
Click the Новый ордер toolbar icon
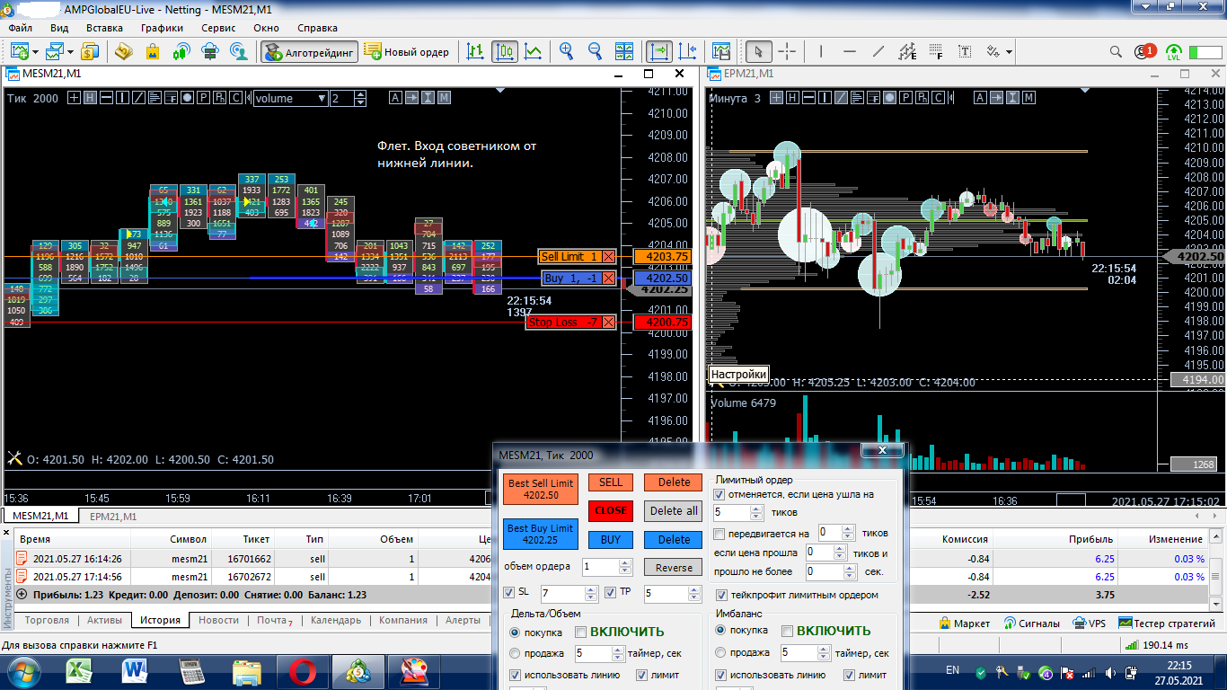pos(407,52)
